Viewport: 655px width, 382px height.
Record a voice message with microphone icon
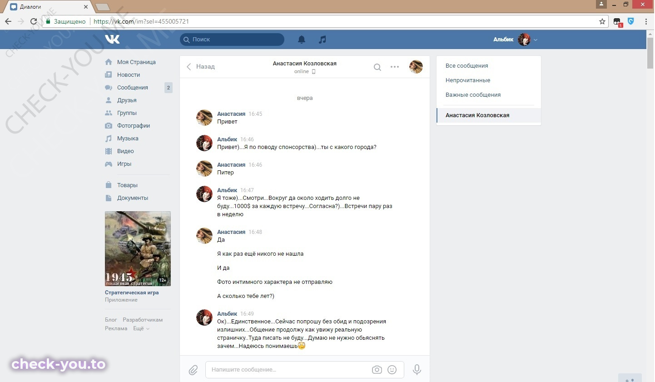[x=417, y=370]
